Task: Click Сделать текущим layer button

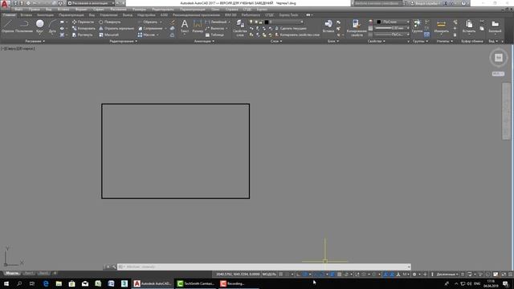Action: (x=290, y=28)
